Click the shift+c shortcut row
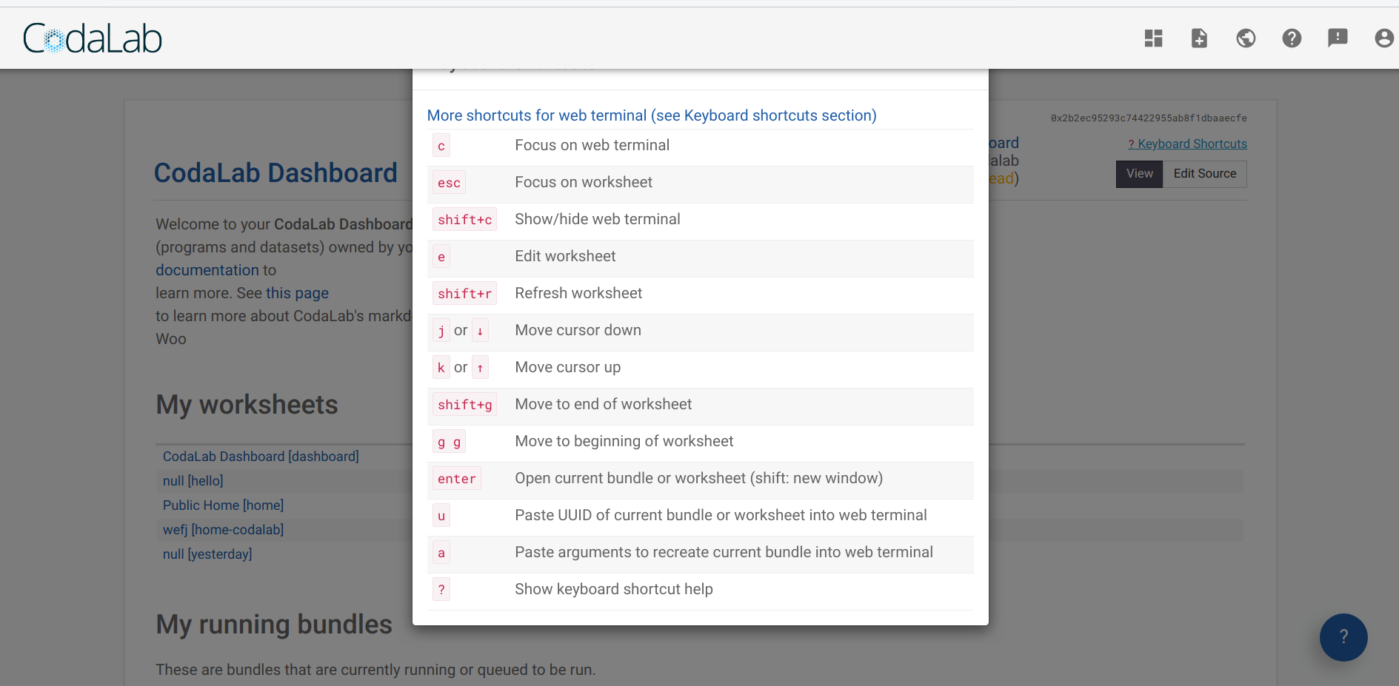This screenshot has height=686, width=1399. pyautogui.click(x=700, y=219)
